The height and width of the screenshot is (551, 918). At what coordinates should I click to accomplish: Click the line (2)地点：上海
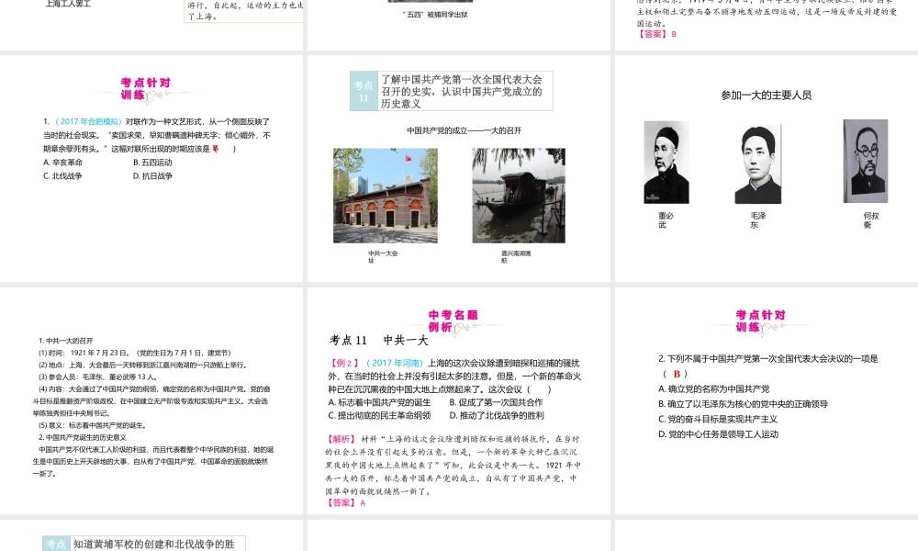pyautogui.click(x=143, y=365)
